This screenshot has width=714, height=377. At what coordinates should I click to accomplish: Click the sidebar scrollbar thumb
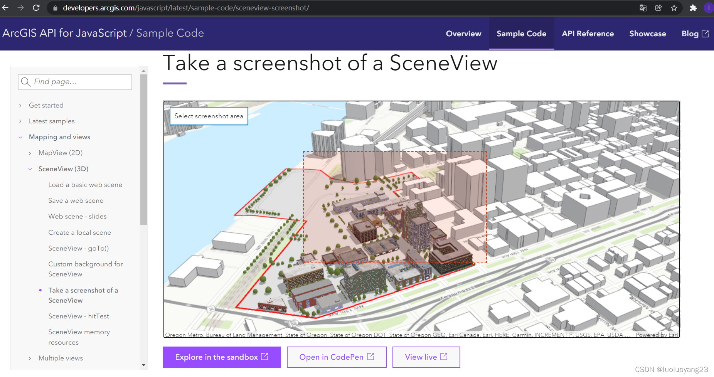click(x=144, y=150)
